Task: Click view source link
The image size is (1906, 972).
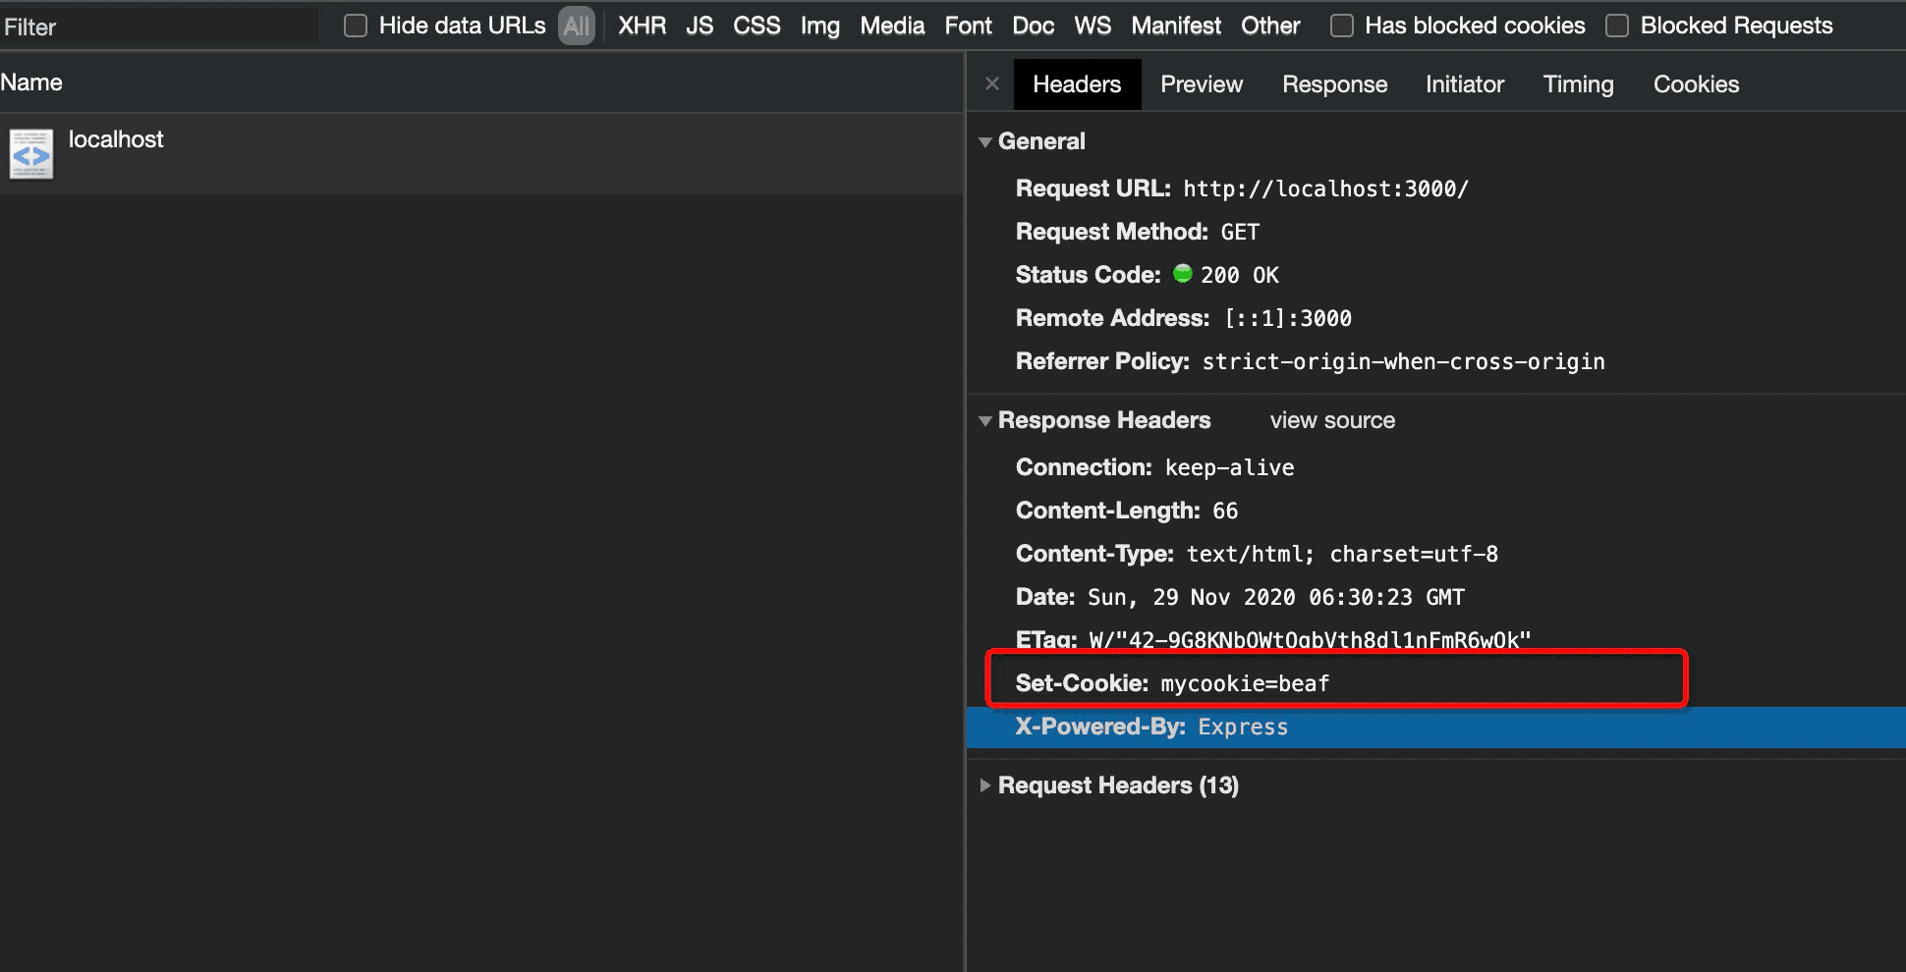Action: pos(1331,420)
